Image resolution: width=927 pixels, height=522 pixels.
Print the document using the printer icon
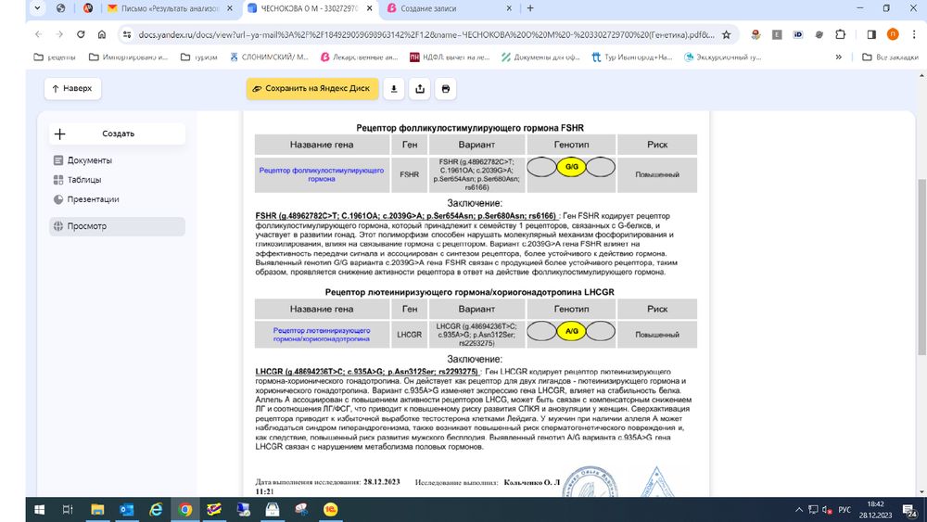click(x=446, y=89)
